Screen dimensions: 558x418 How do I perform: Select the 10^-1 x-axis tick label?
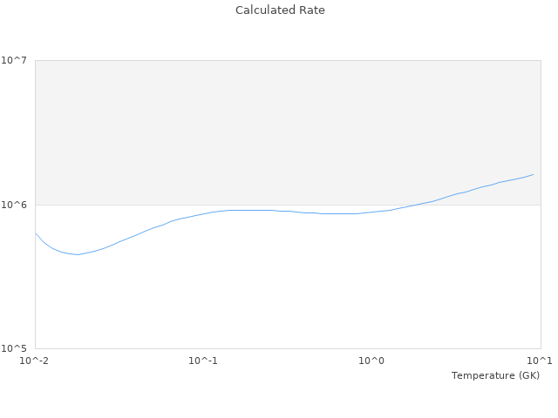point(202,361)
